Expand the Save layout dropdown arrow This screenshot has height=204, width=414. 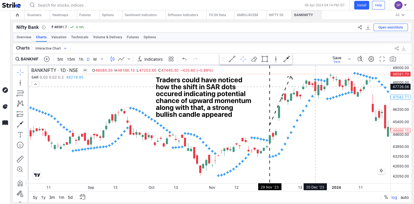point(349,59)
